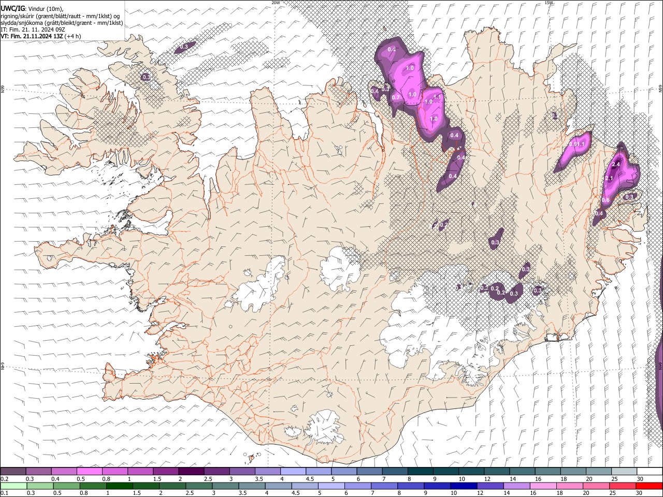
Task: Pick the dark purple 0.2 swatch in snow legend
Action: pyautogui.click(x=13, y=471)
